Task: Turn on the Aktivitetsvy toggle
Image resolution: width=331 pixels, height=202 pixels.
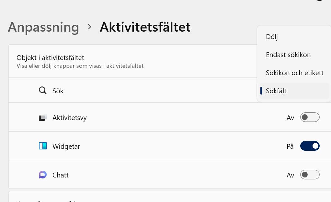Action: (x=310, y=117)
